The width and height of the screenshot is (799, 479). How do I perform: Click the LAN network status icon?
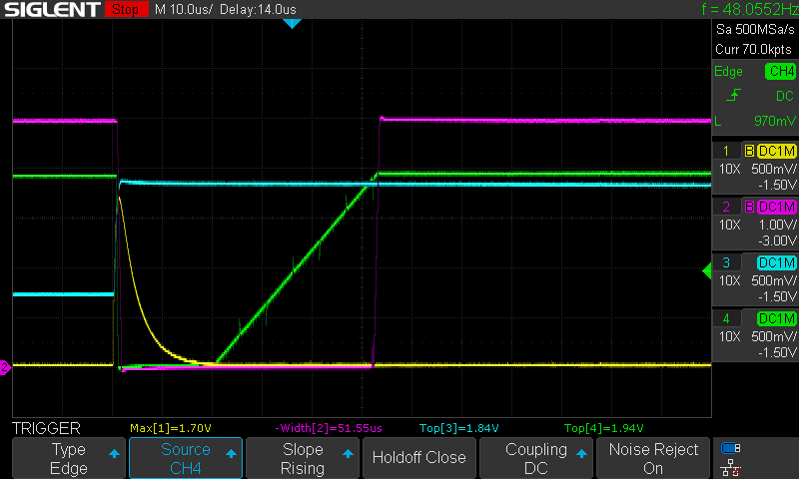coord(730,466)
